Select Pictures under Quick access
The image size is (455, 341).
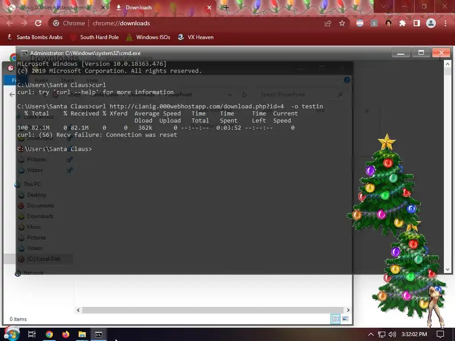pyautogui.click(x=36, y=159)
